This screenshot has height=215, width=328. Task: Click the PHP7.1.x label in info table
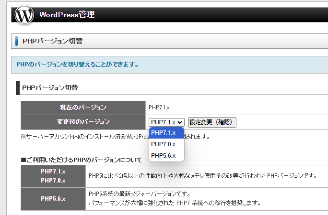pyautogui.click(x=53, y=172)
